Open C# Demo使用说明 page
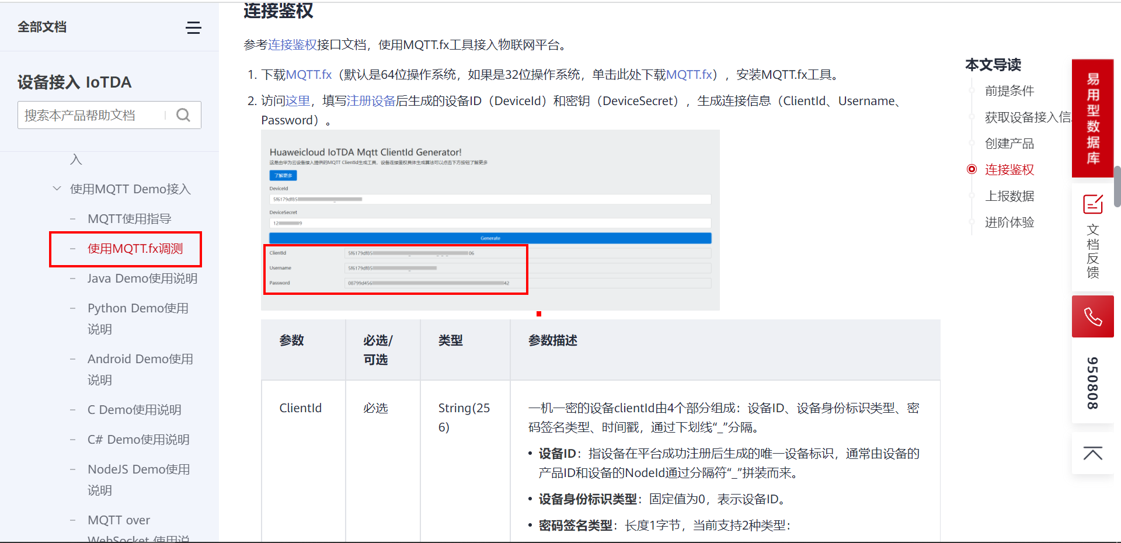 [x=138, y=440]
